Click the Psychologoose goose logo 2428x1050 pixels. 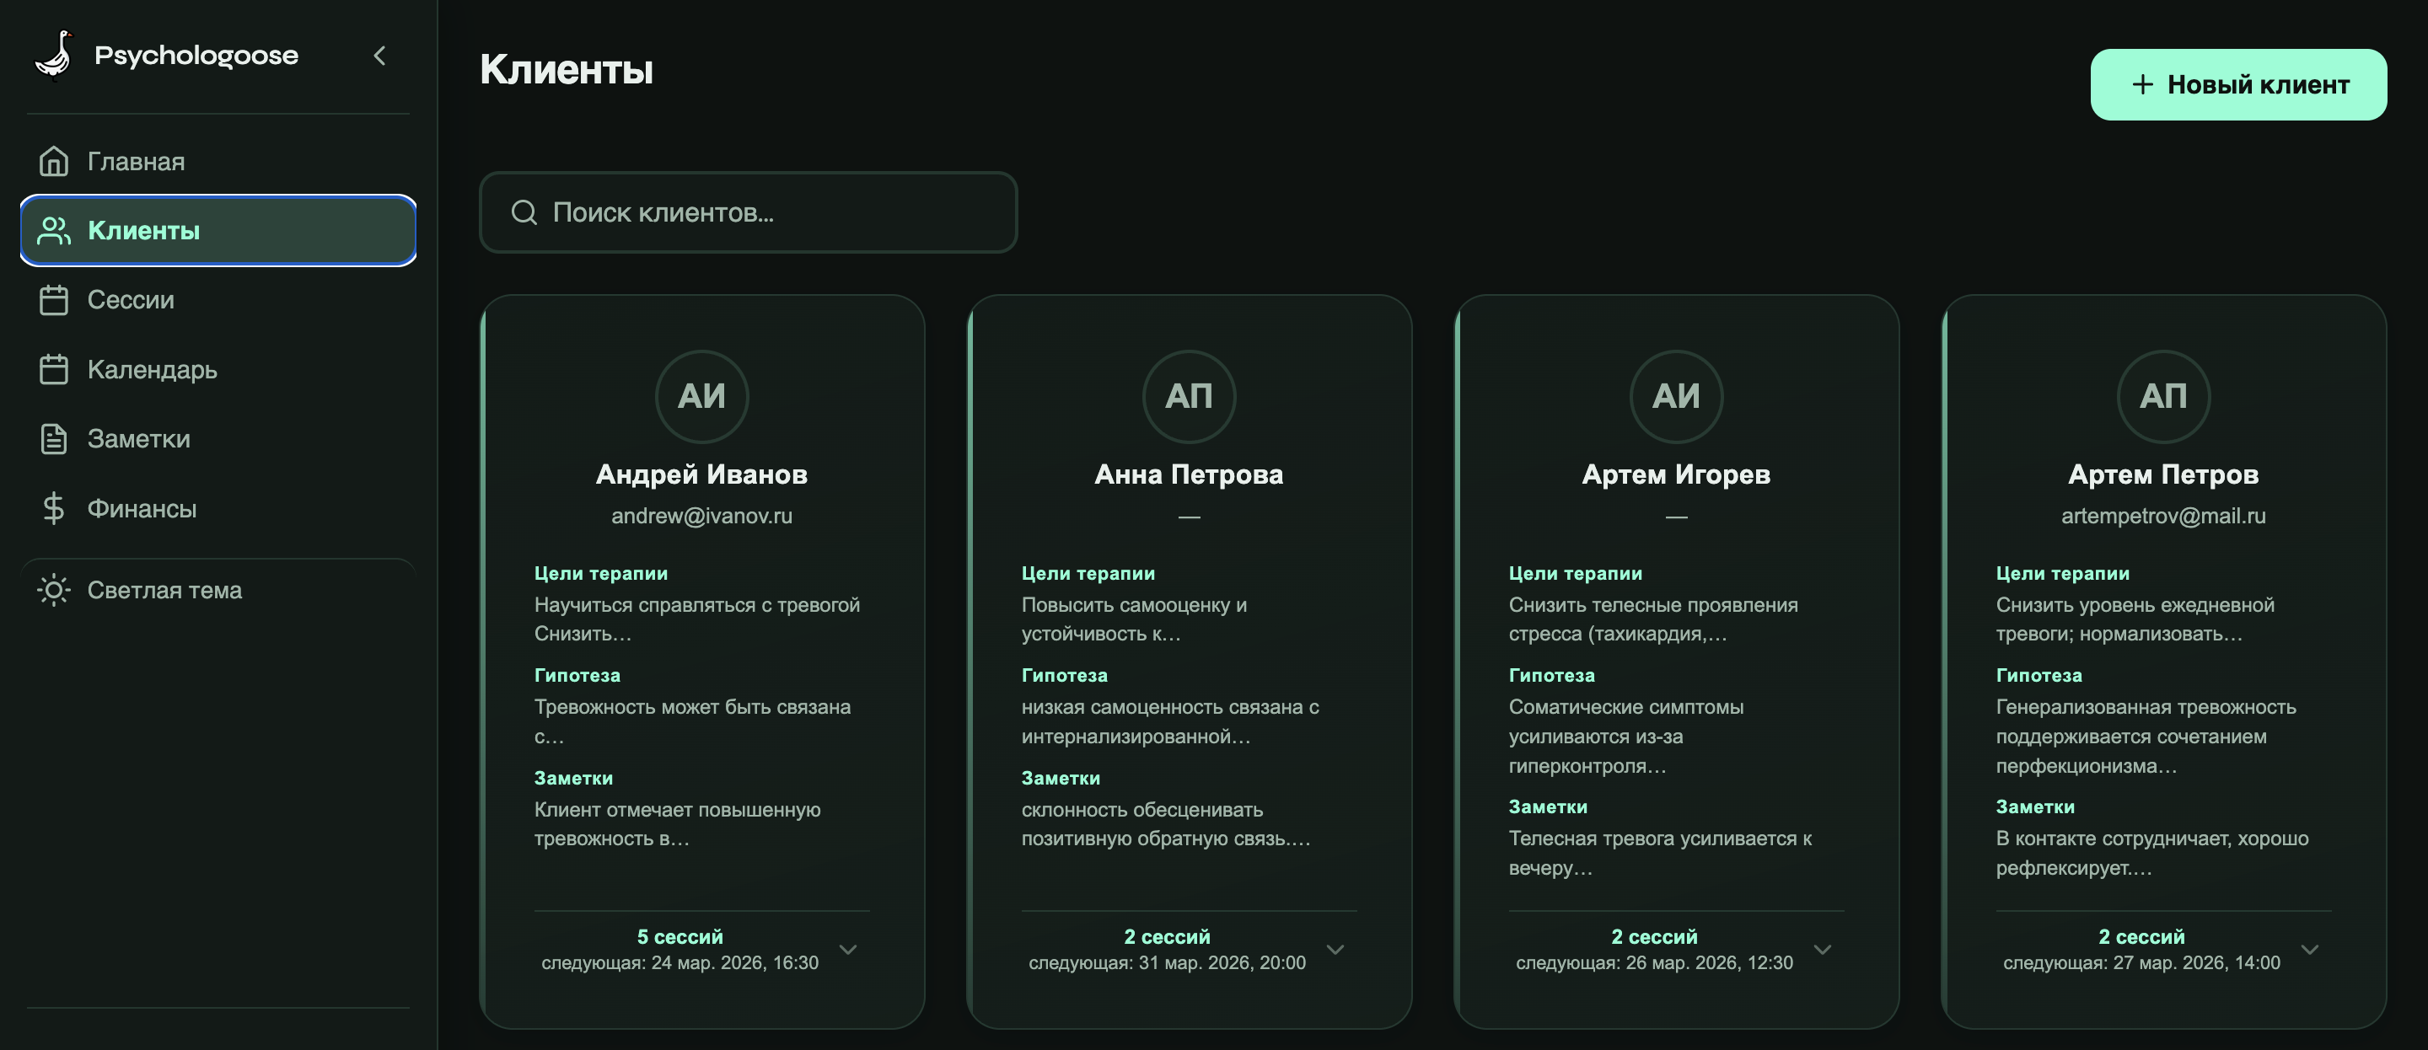(55, 56)
